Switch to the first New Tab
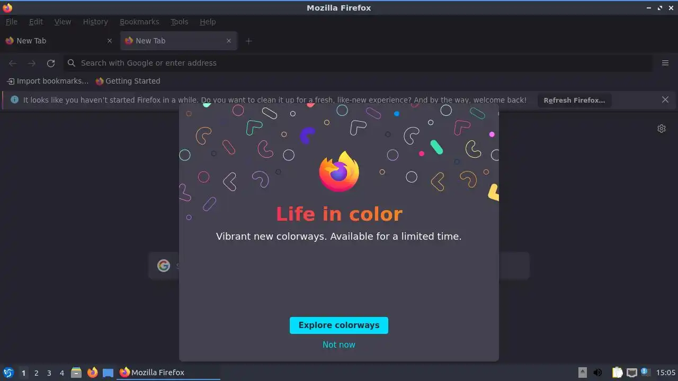The width and height of the screenshot is (678, 381). (x=59, y=41)
